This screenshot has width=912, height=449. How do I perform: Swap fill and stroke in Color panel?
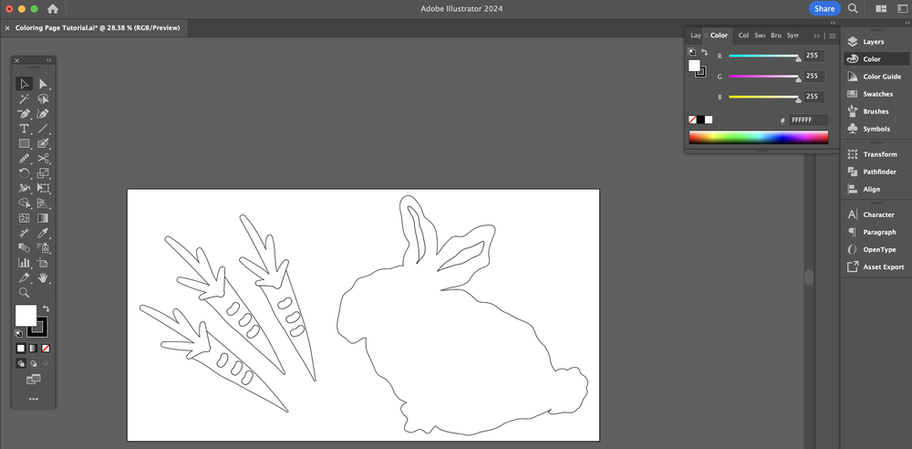coord(704,52)
